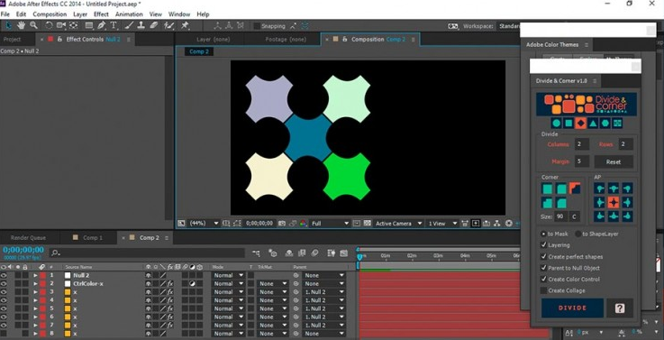Open Mode dropdown for Null 2 layer

click(x=229, y=275)
